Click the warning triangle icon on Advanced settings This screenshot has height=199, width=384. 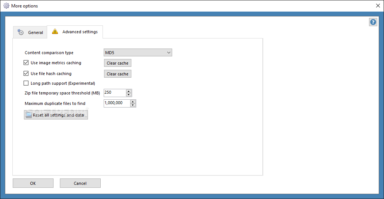point(55,31)
